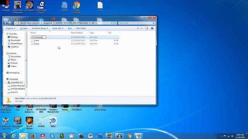This screenshot has height=139, width=248.
Task: Switch to Uplay taskbar button
Action: [139, 136]
